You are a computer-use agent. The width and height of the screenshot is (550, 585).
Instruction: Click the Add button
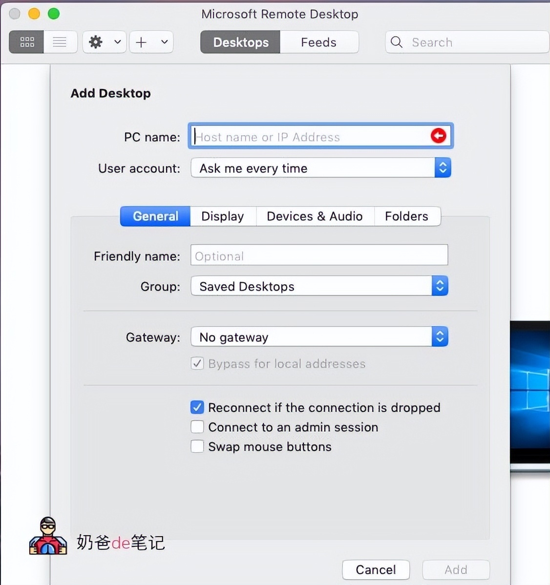click(456, 570)
